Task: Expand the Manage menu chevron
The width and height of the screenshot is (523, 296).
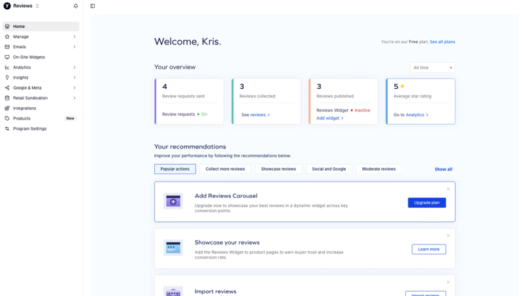Action: (75, 37)
